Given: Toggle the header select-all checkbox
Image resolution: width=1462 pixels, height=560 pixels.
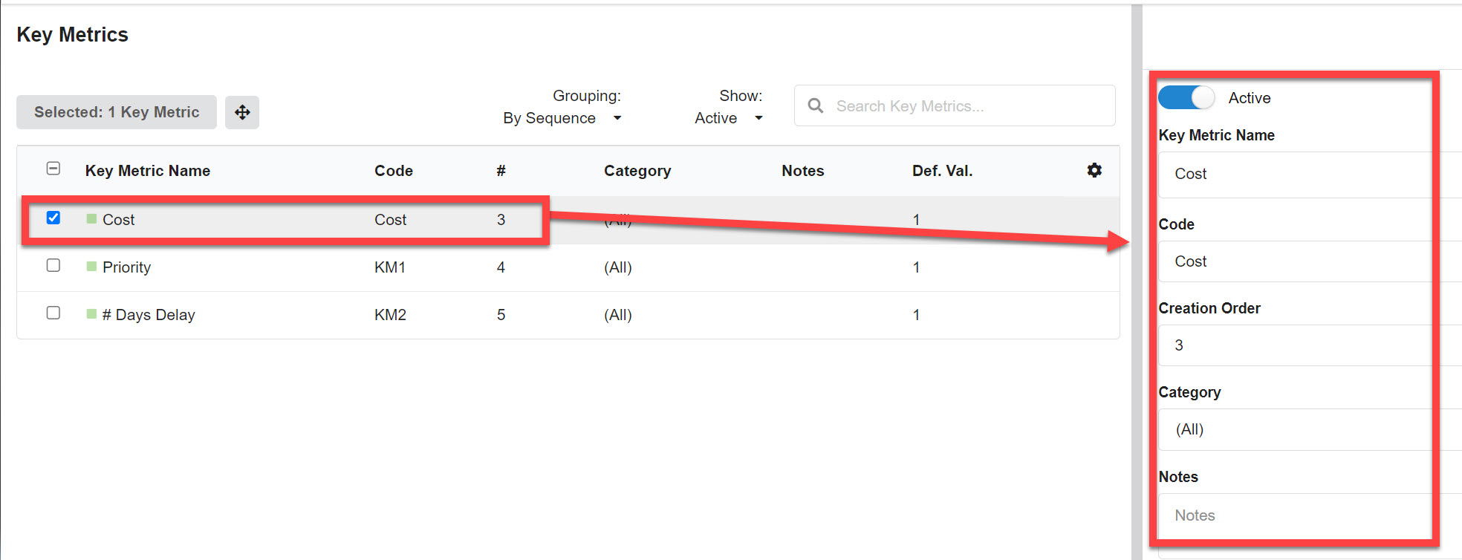Looking at the screenshot, I should coord(53,169).
